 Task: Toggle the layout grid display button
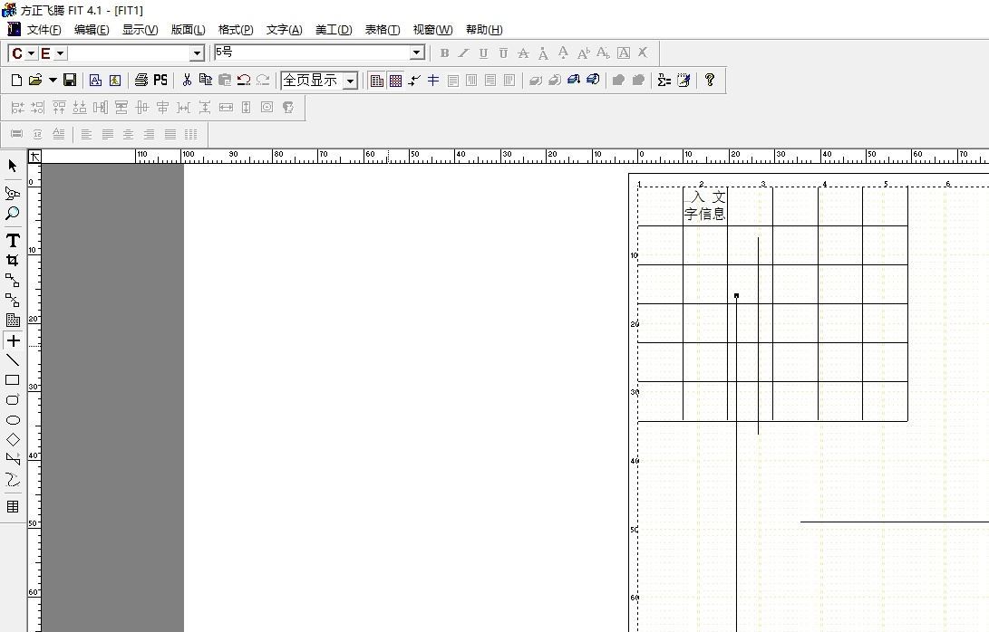pyautogui.click(x=376, y=81)
